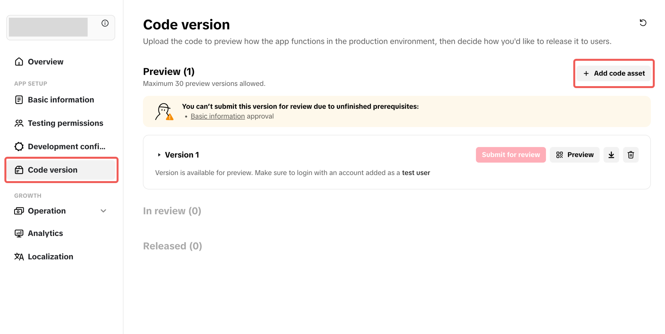This screenshot has width=665, height=334.
Task: Click the Testing permissions people icon
Action: (x=19, y=123)
